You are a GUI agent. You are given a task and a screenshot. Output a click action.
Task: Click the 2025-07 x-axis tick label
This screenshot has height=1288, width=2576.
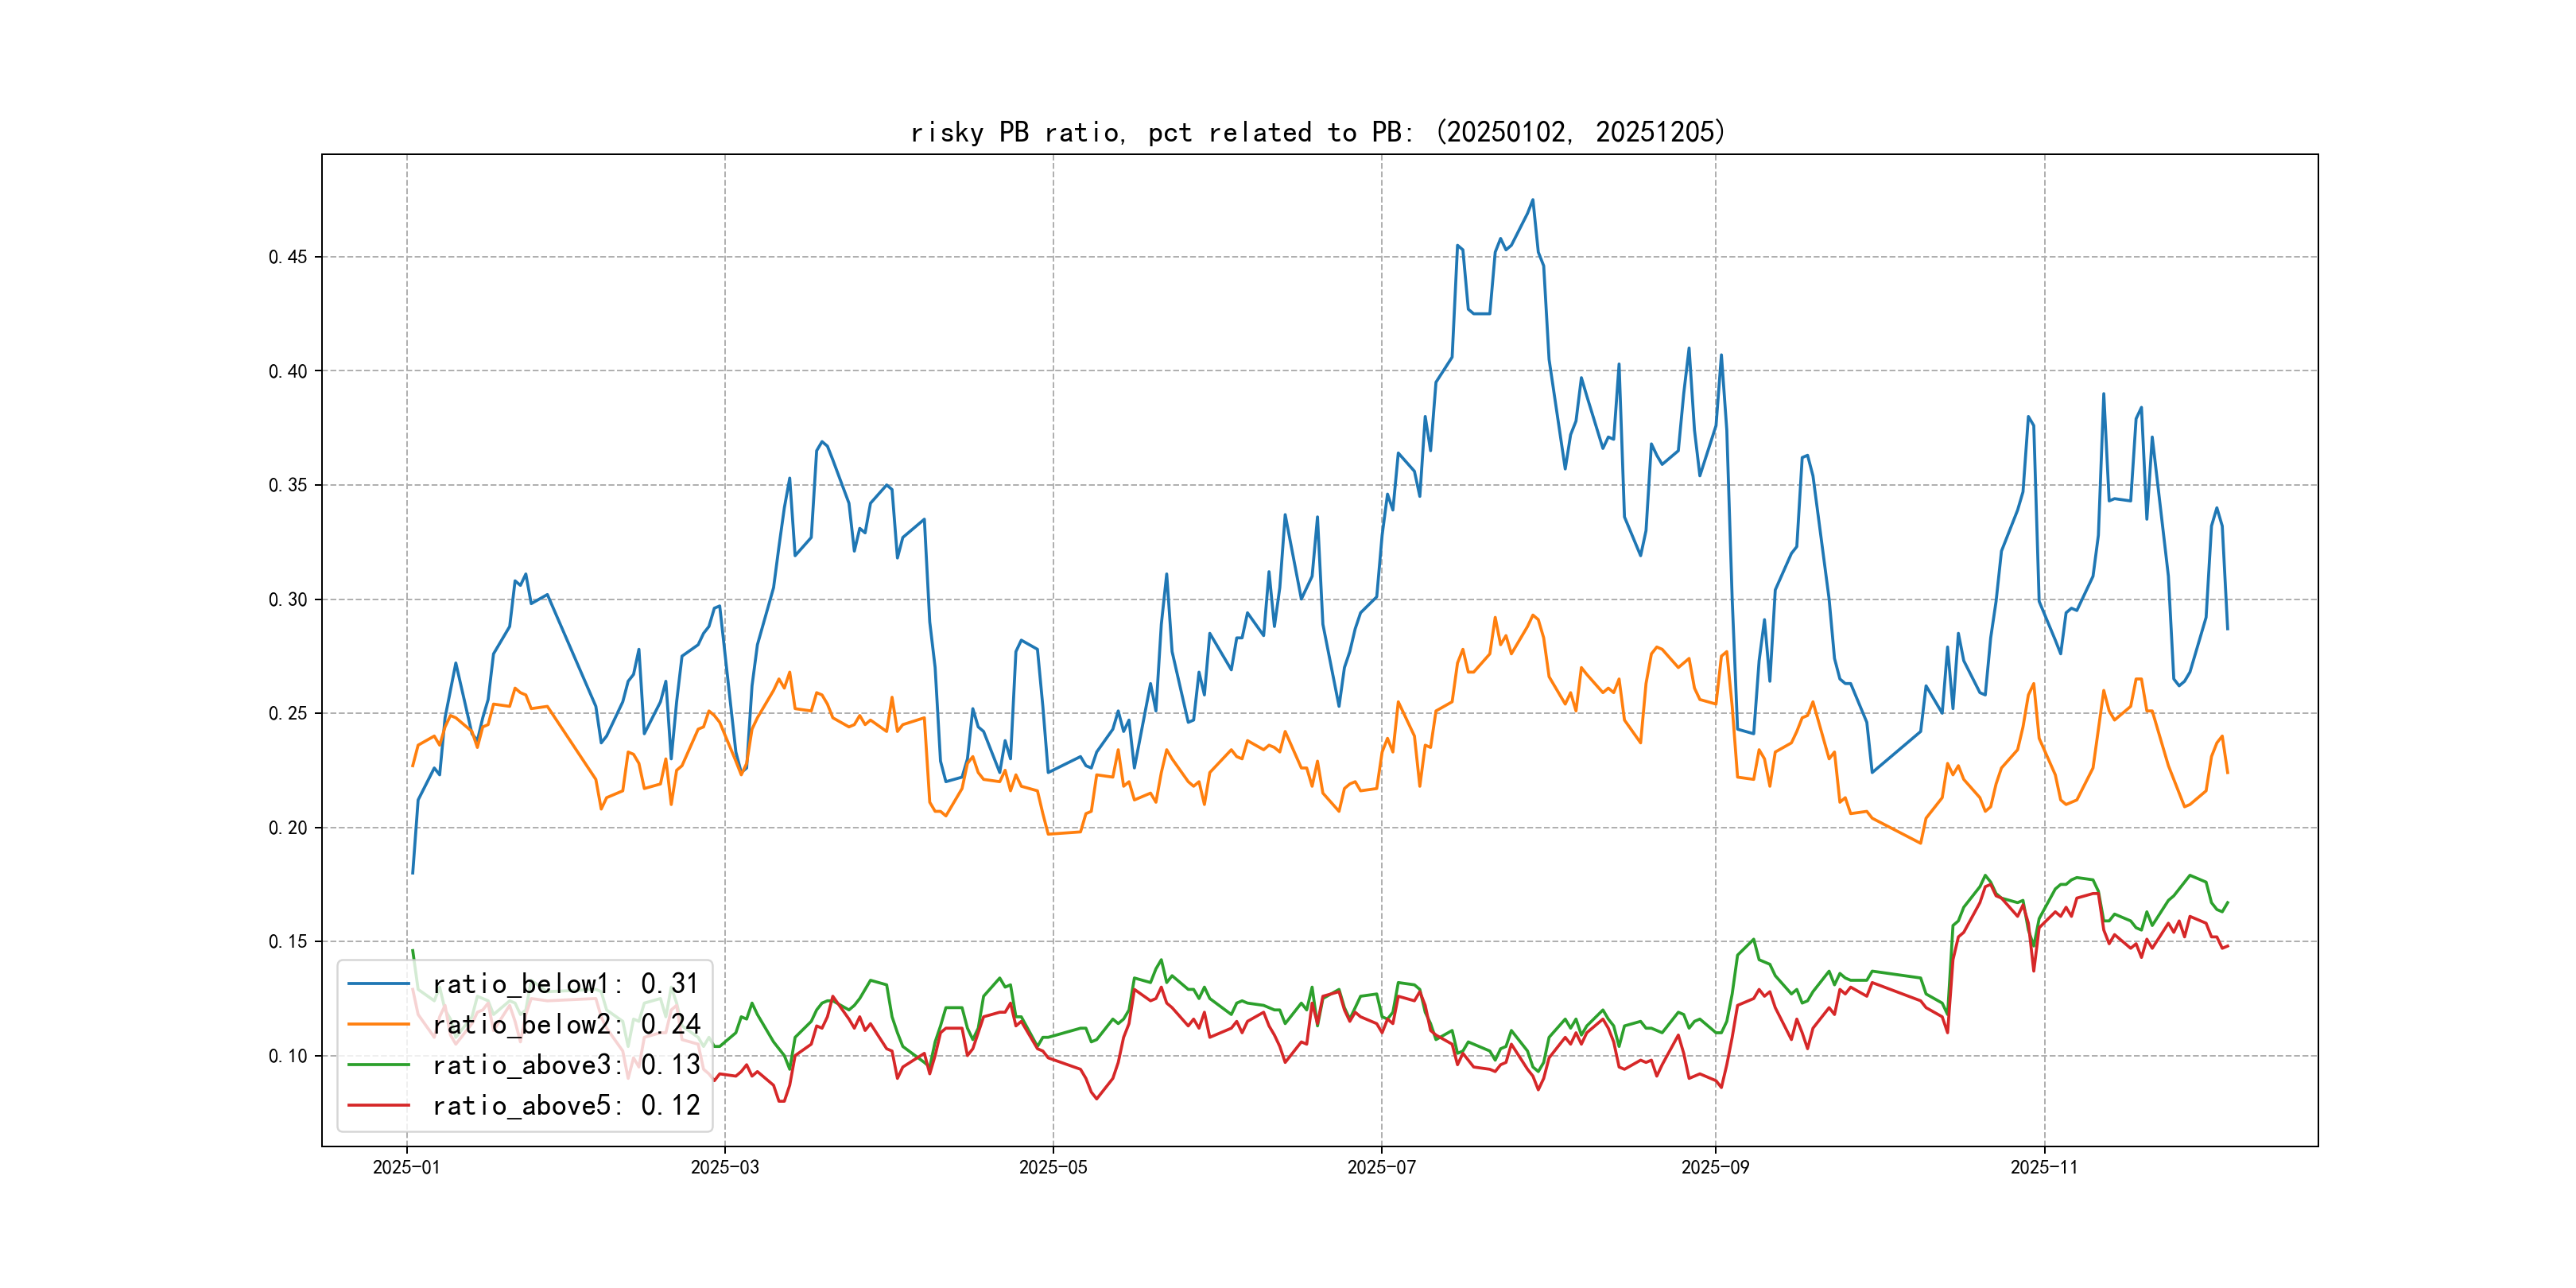tap(1381, 1167)
